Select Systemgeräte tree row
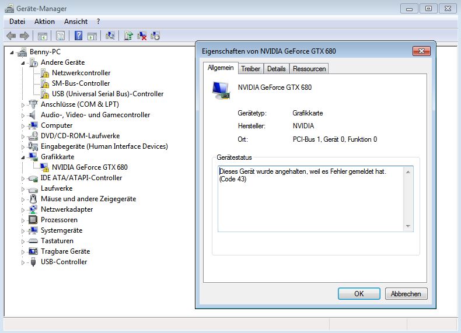 [x=61, y=230]
